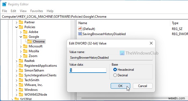Open the View menu
The image size is (188, 101).
pos(23,11)
